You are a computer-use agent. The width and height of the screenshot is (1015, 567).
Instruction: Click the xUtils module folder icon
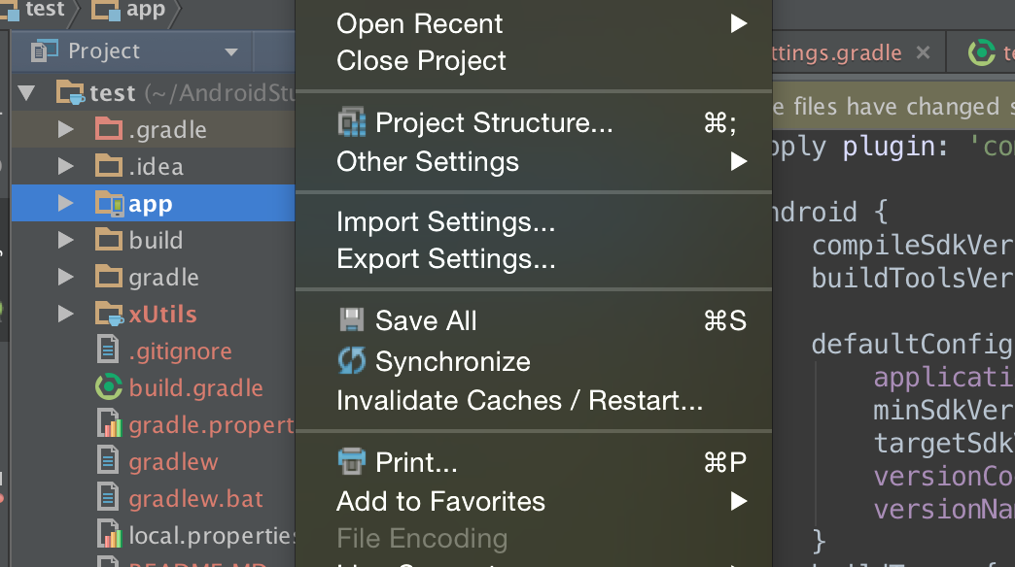pos(109,315)
